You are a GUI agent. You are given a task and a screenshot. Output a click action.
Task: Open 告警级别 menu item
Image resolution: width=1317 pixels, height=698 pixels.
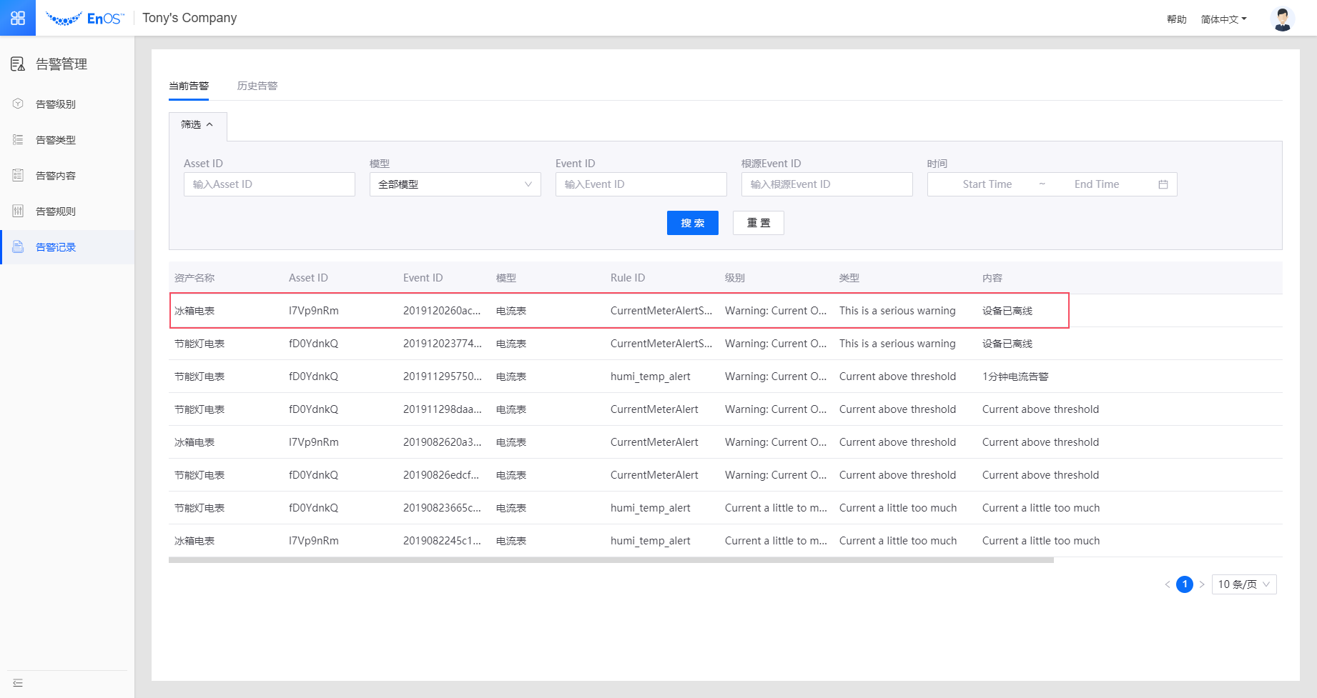(x=67, y=104)
